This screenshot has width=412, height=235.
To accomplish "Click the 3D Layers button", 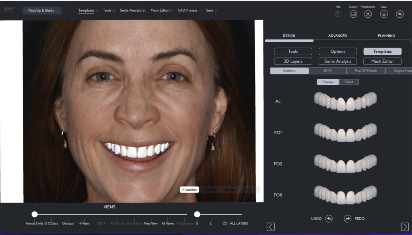I will click(x=293, y=61).
